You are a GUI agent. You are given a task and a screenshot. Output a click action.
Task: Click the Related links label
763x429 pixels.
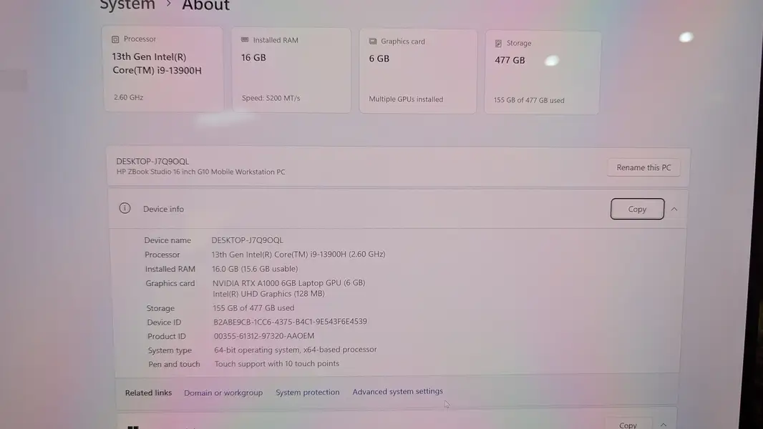tap(148, 393)
